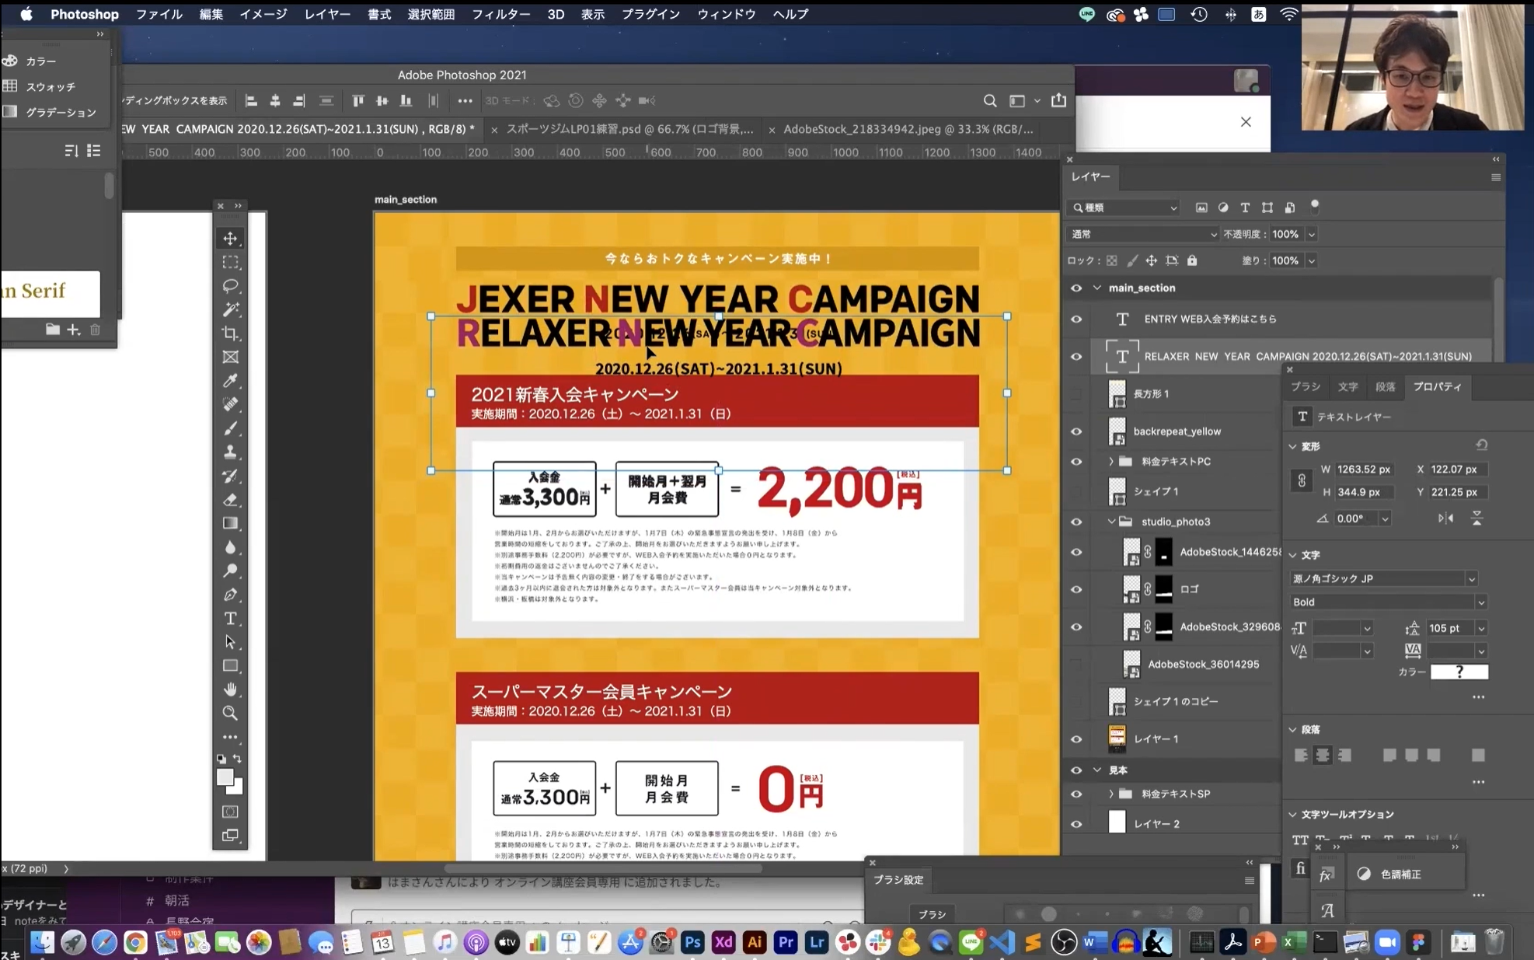Image resolution: width=1534 pixels, height=960 pixels.
Task: Click the rotation angle field 0.00°
Action: [1354, 518]
